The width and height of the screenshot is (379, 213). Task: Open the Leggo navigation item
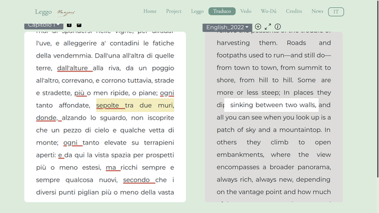tap(197, 11)
